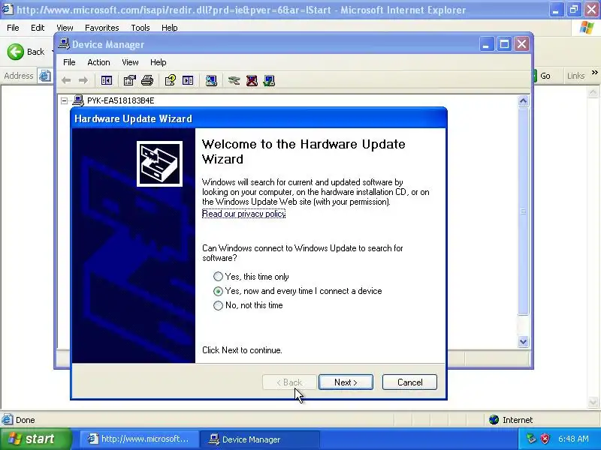Toggle the show/hide console tree icon

[107, 80]
